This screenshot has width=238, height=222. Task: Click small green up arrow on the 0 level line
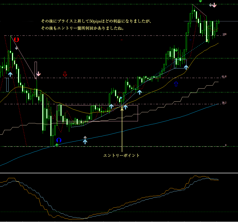(x=57, y=145)
